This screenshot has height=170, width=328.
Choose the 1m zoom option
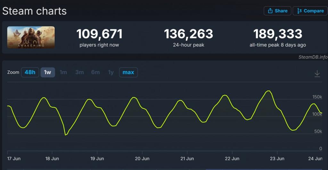pyautogui.click(x=63, y=73)
